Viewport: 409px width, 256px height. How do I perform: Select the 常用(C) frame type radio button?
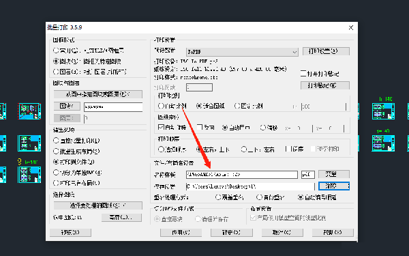[x=56, y=50]
